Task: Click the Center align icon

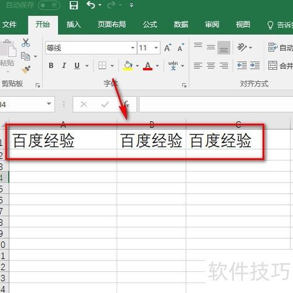Action: click(211, 65)
